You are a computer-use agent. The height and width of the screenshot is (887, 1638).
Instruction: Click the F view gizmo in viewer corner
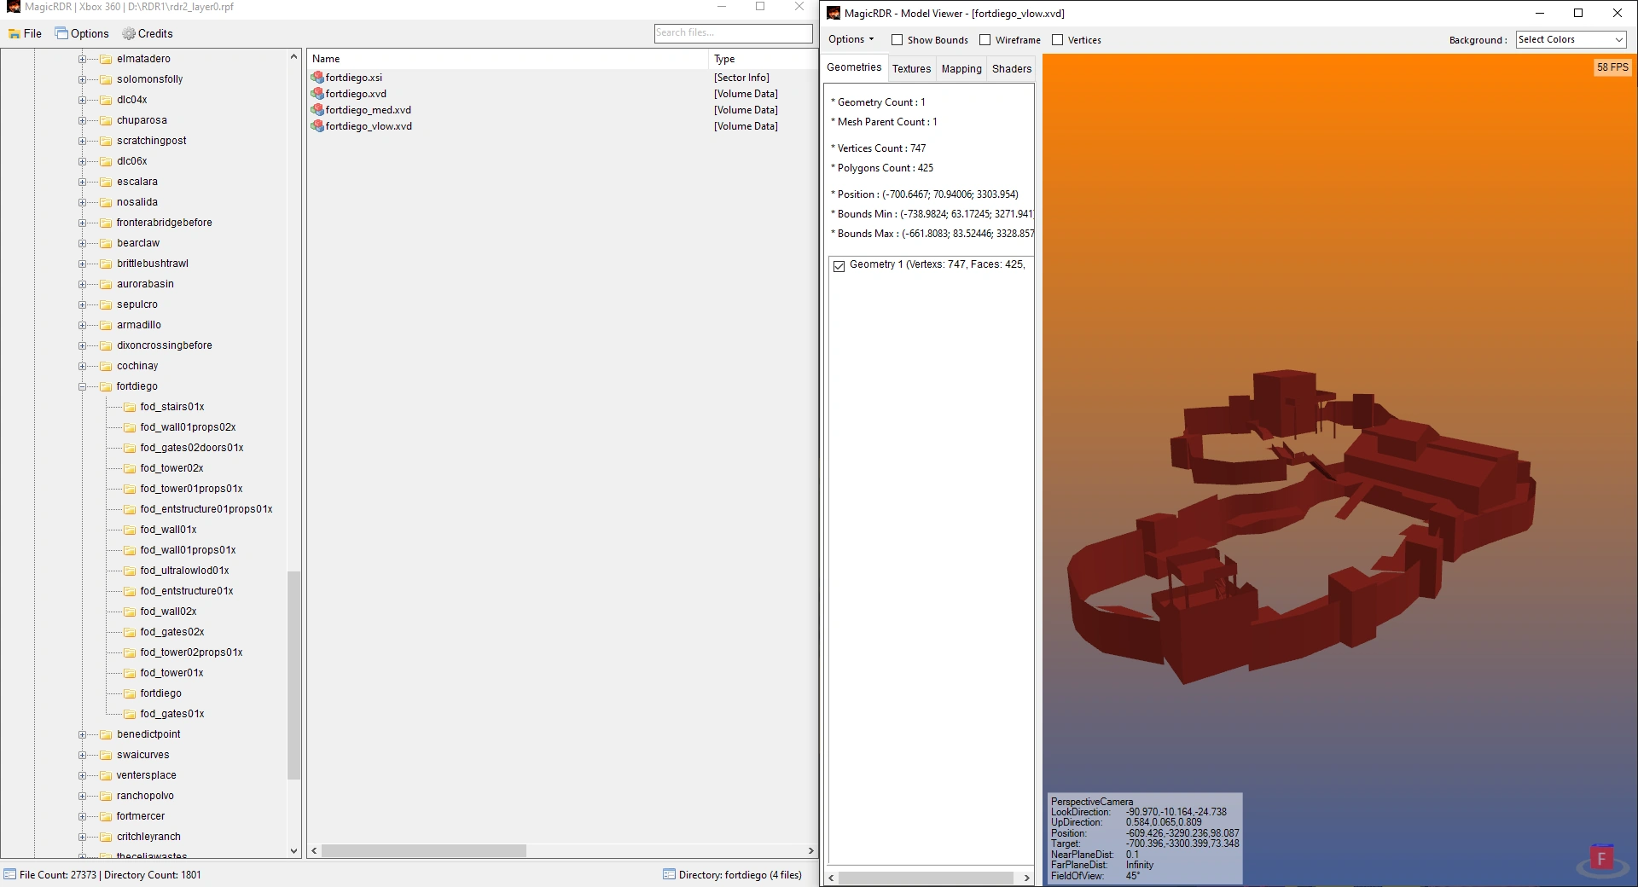pyautogui.click(x=1601, y=858)
